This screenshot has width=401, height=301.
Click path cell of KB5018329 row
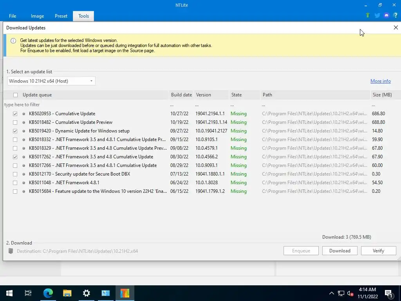click(314, 148)
